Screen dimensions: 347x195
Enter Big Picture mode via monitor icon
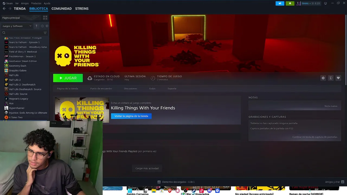(326, 3)
